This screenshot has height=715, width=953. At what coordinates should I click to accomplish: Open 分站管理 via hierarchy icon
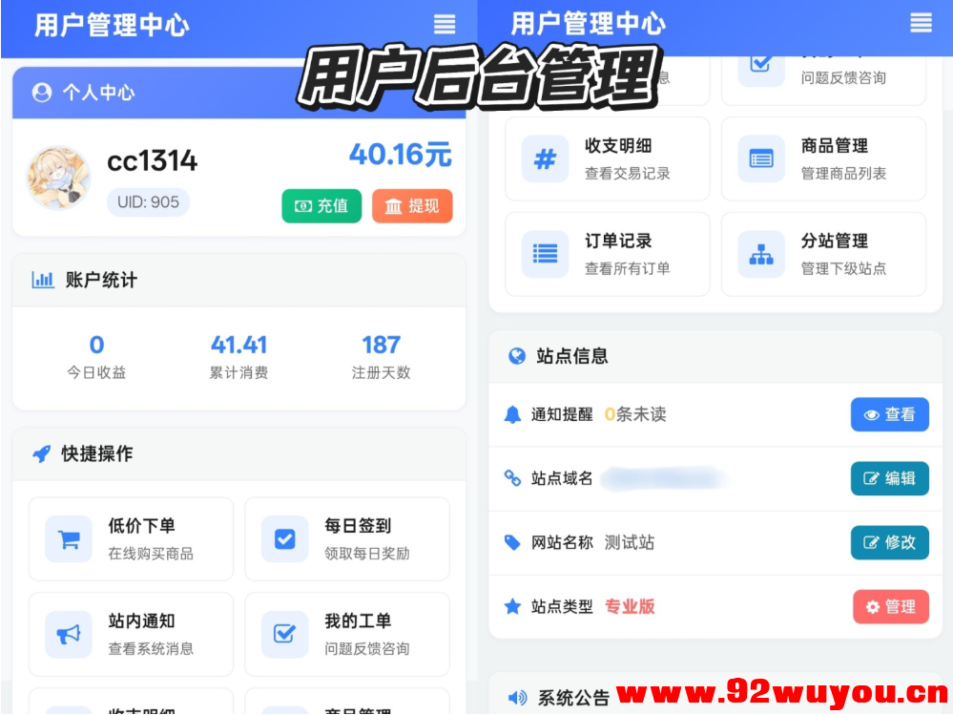pos(760,254)
